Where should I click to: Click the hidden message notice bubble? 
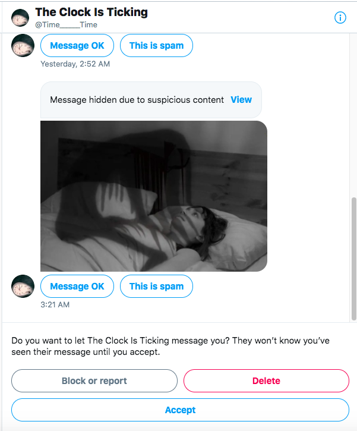click(x=151, y=100)
